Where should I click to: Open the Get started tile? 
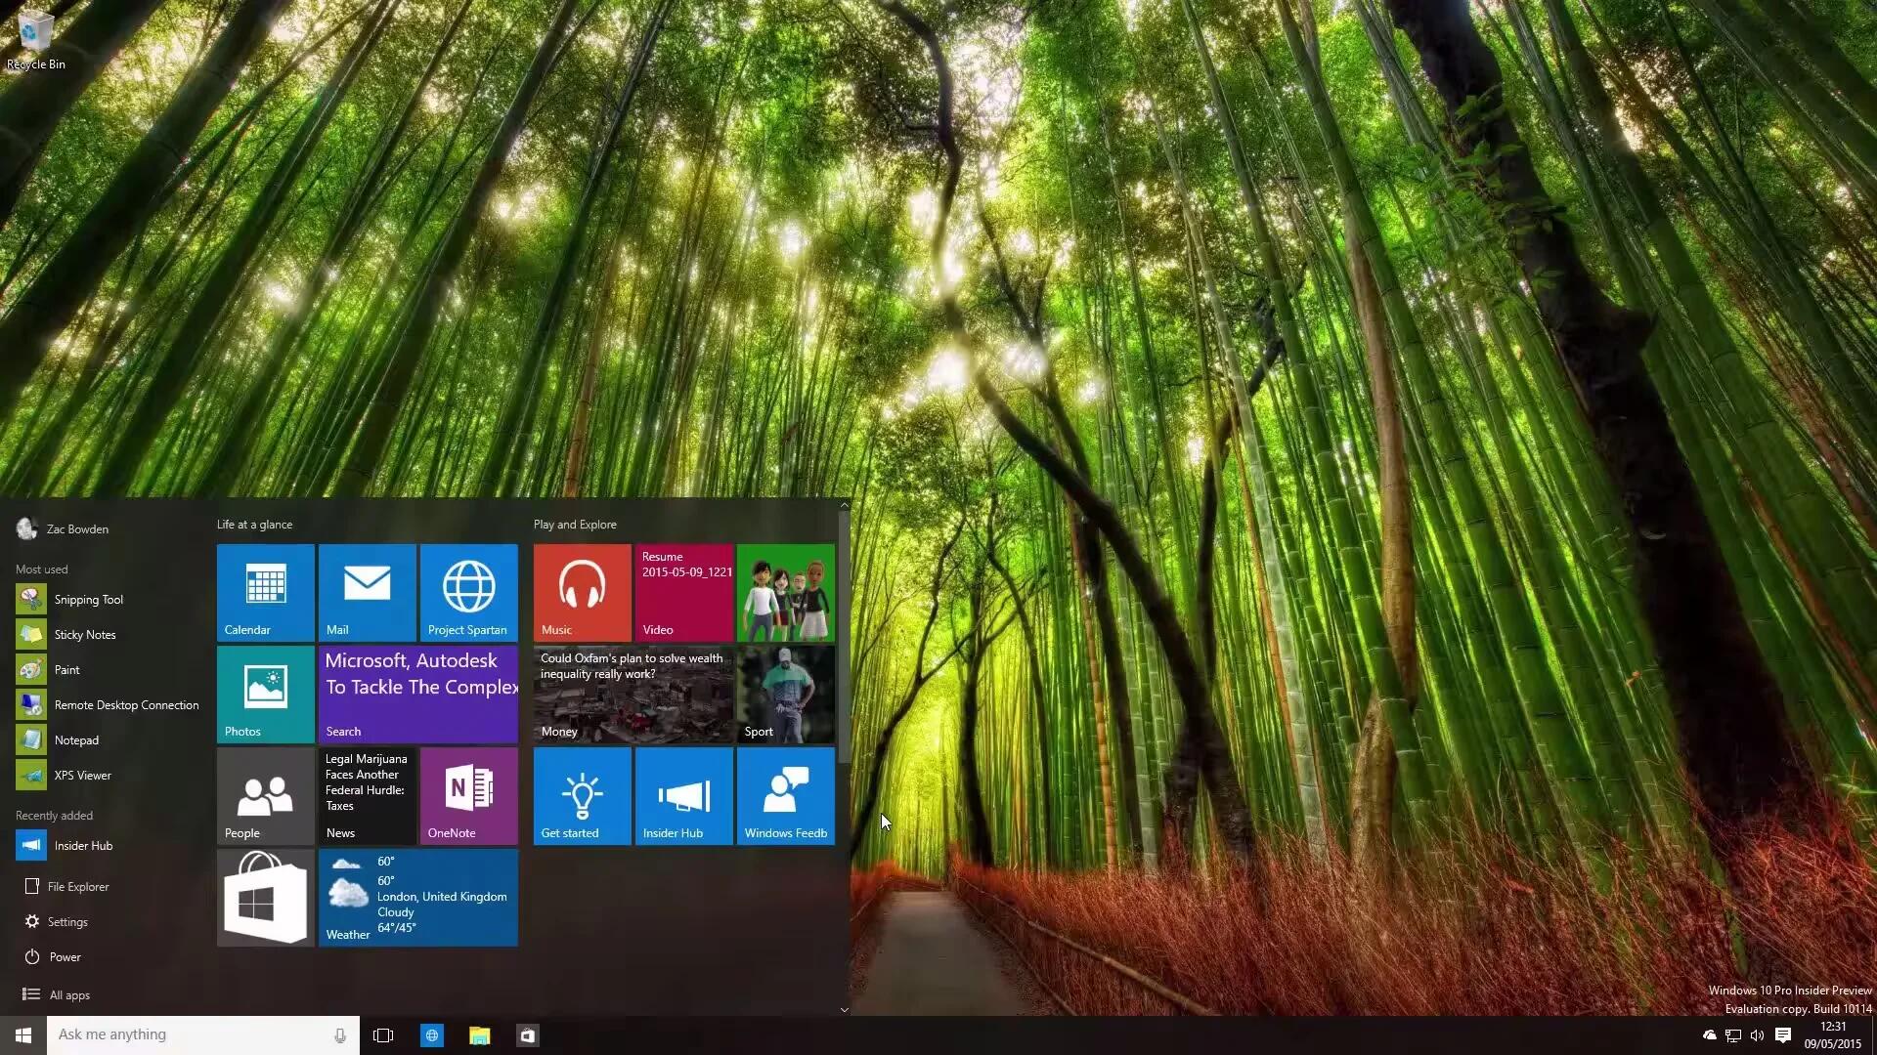[583, 796]
